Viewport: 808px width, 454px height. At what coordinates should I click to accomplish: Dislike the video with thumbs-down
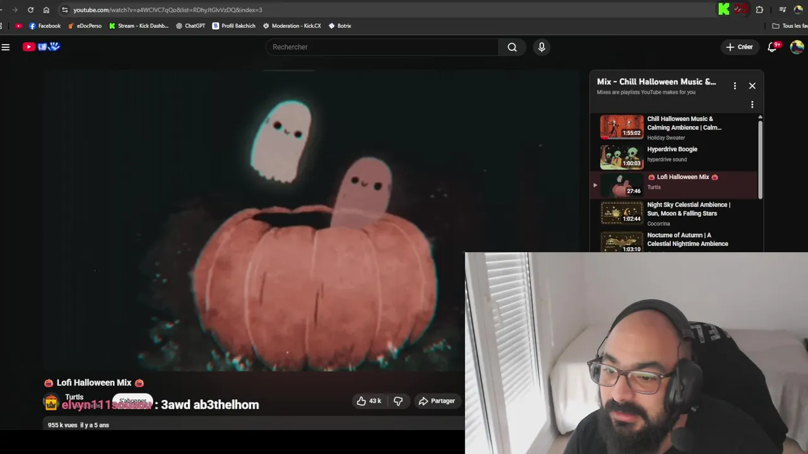pos(398,401)
